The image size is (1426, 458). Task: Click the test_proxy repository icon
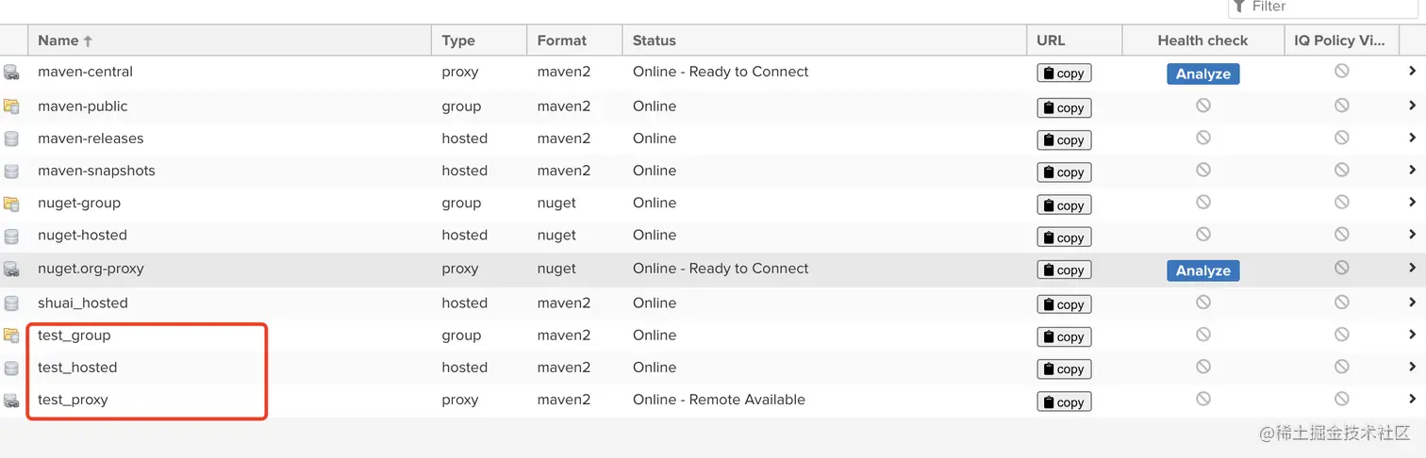click(x=11, y=401)
